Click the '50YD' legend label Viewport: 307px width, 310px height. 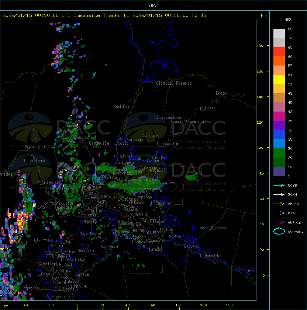292,186
